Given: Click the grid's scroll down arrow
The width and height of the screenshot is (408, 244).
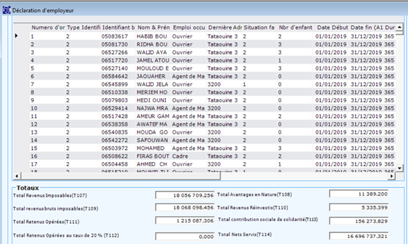Looking at the screenshot, I should click(x=399, y=168).
